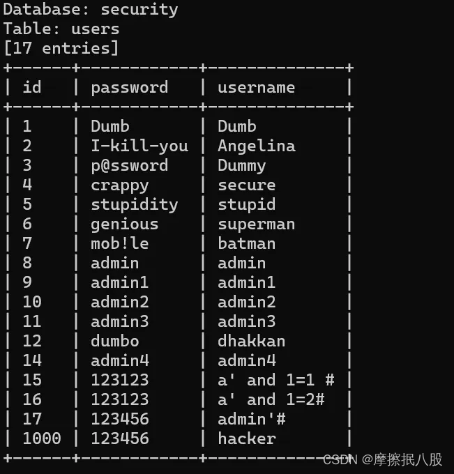Select the 'p@ssword' password entry
Screen dimensions: 454x474
click(x=130, y=166)
